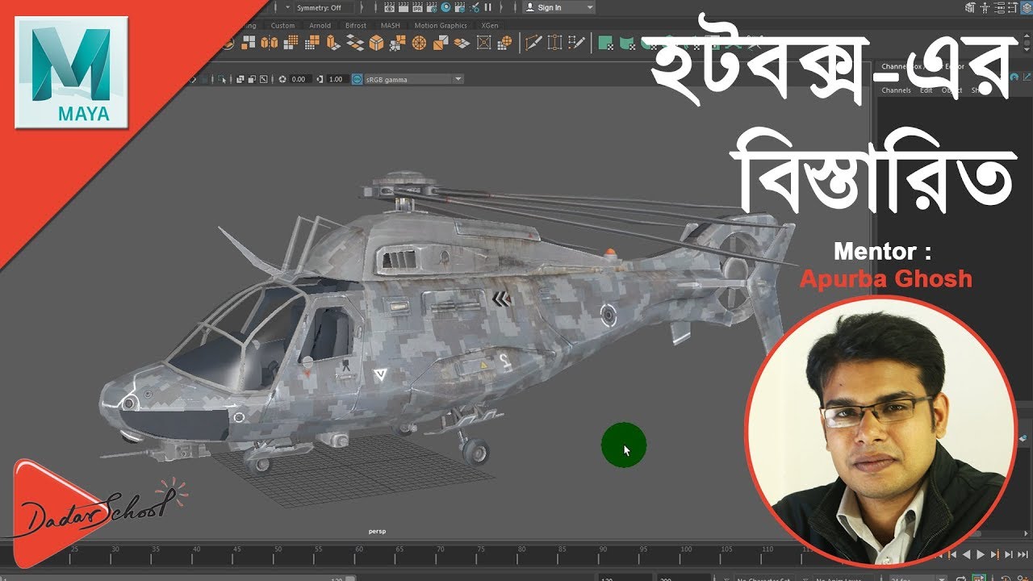Viewport: 1033px width, 581px height.
Task: Open the No Anim Layer dropdown
Action: 843,579
